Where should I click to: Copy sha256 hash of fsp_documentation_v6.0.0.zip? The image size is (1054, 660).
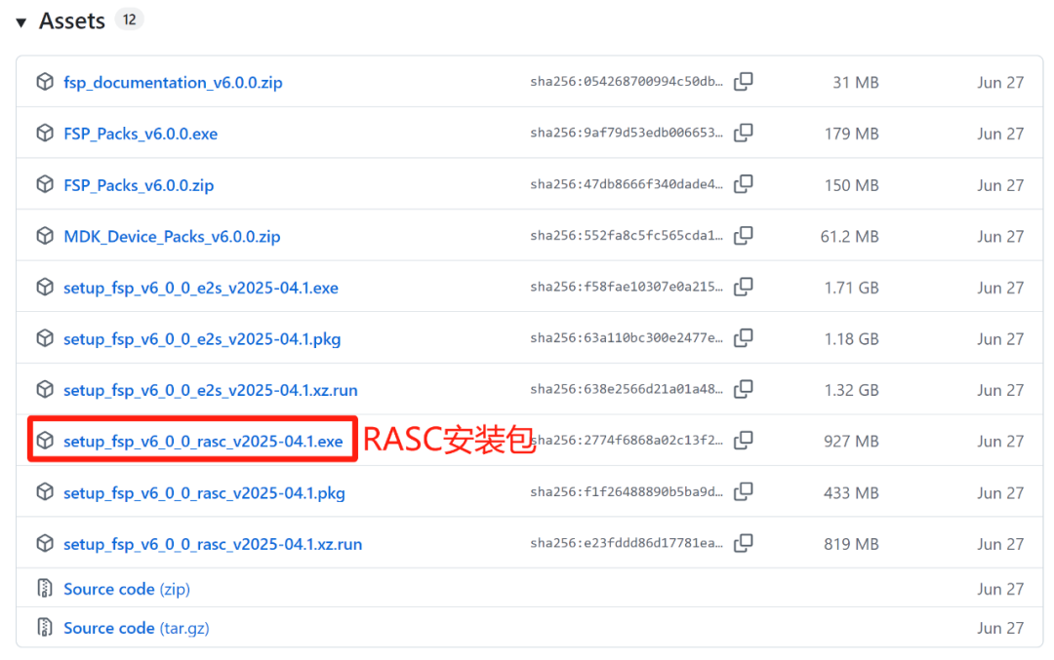(x=744, y=82)
